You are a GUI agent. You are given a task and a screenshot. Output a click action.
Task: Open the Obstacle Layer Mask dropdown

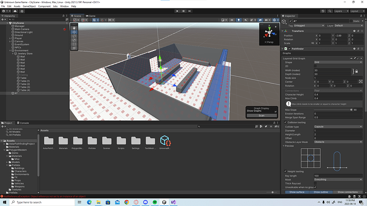338,142
